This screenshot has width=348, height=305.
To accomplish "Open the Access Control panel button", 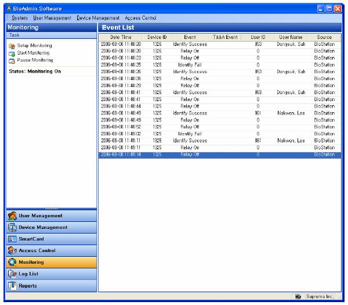I will (51, 250).
